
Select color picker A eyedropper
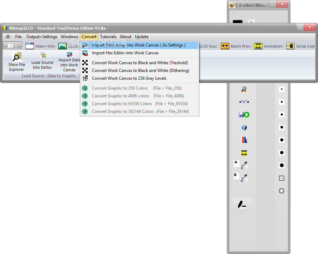pos(244,165)
